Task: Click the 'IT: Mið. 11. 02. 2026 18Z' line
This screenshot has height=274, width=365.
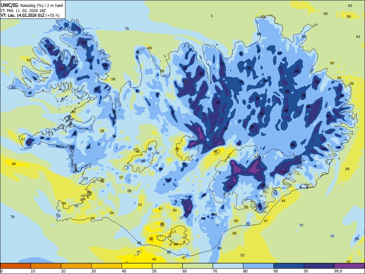Action: coord(23,11)
